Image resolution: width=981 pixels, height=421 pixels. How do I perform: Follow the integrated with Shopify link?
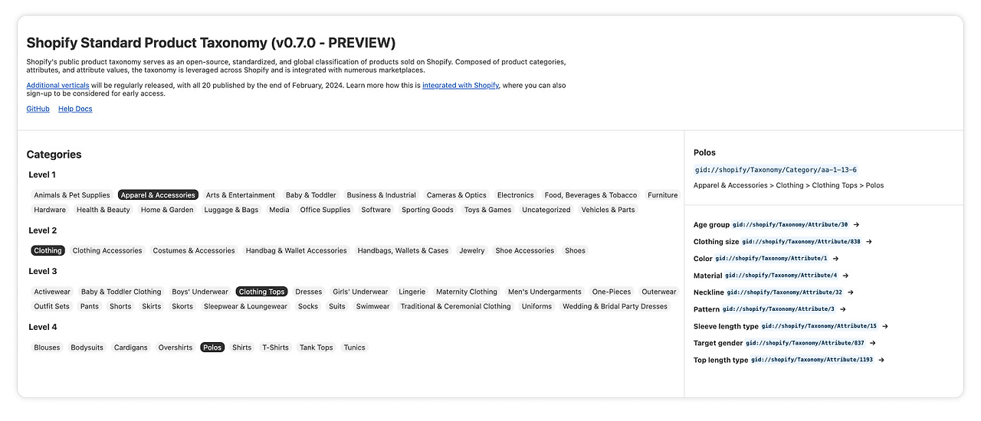coord(461,86)
